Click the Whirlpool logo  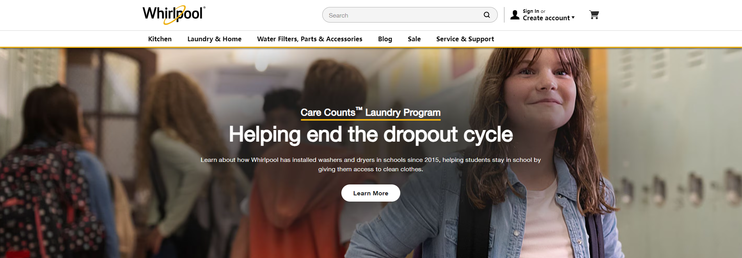174,15
